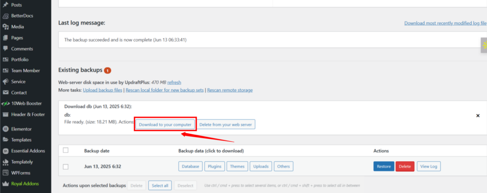Viewport: 487px width, 193px height.
Task: Download the Themes backup file
Action: point(237,166)
